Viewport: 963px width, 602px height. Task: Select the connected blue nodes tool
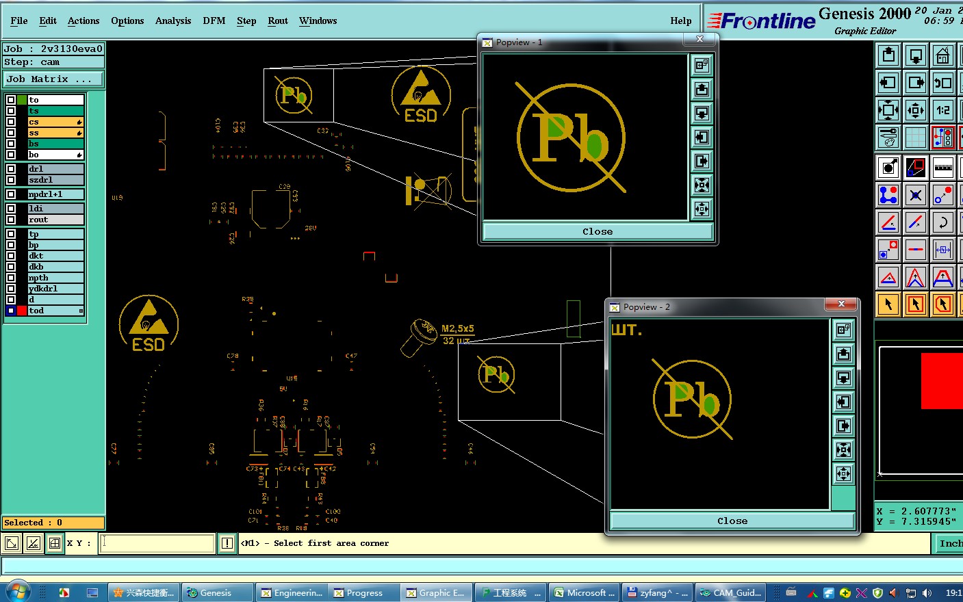point(888,195)
